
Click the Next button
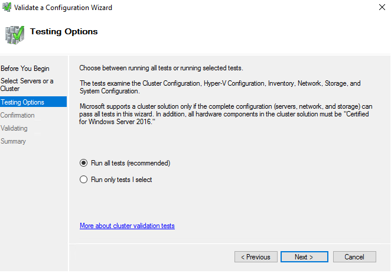[x=304, y=257]
